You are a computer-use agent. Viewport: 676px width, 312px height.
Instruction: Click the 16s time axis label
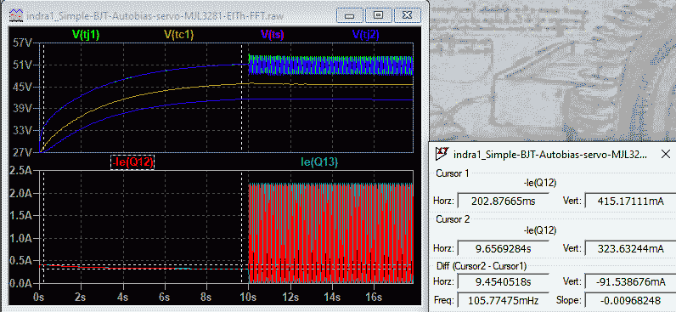(374, 298)
